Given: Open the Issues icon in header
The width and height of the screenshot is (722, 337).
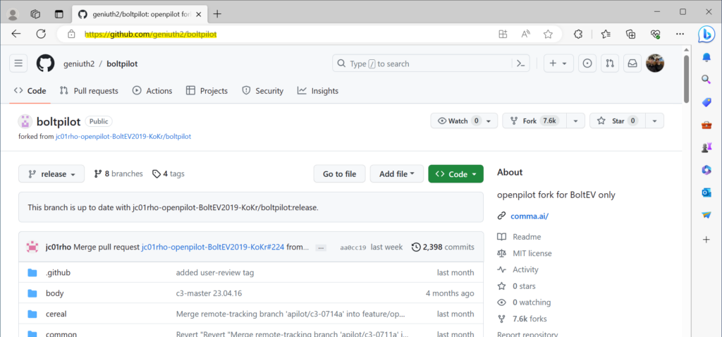Looking at the screenshot, I should [x=587, y=63].
